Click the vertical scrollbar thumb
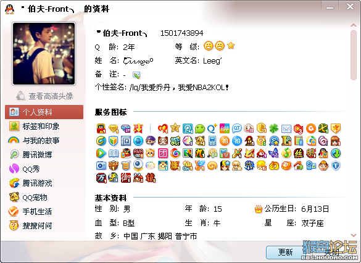The height and width of the screenshot is (263, 361). 354,55
